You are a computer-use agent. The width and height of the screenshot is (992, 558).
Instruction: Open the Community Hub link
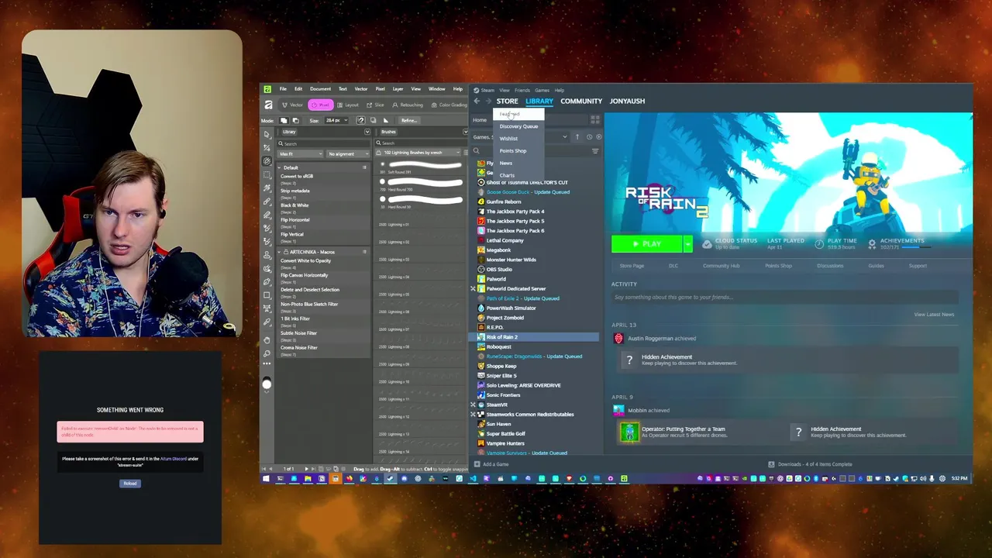pos(721,266)
